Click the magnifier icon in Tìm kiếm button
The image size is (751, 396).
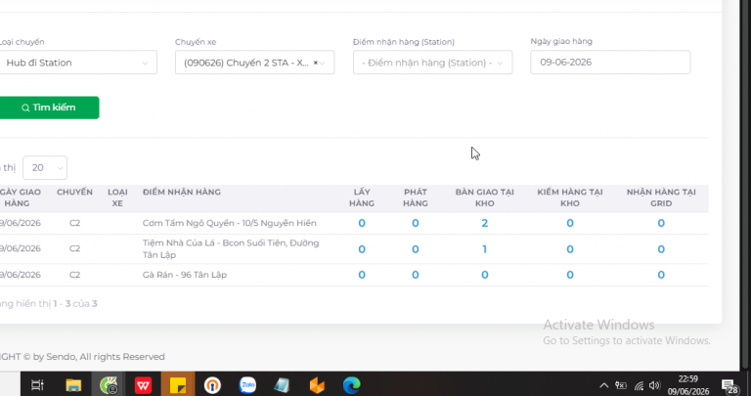click(x=25, y=108)
